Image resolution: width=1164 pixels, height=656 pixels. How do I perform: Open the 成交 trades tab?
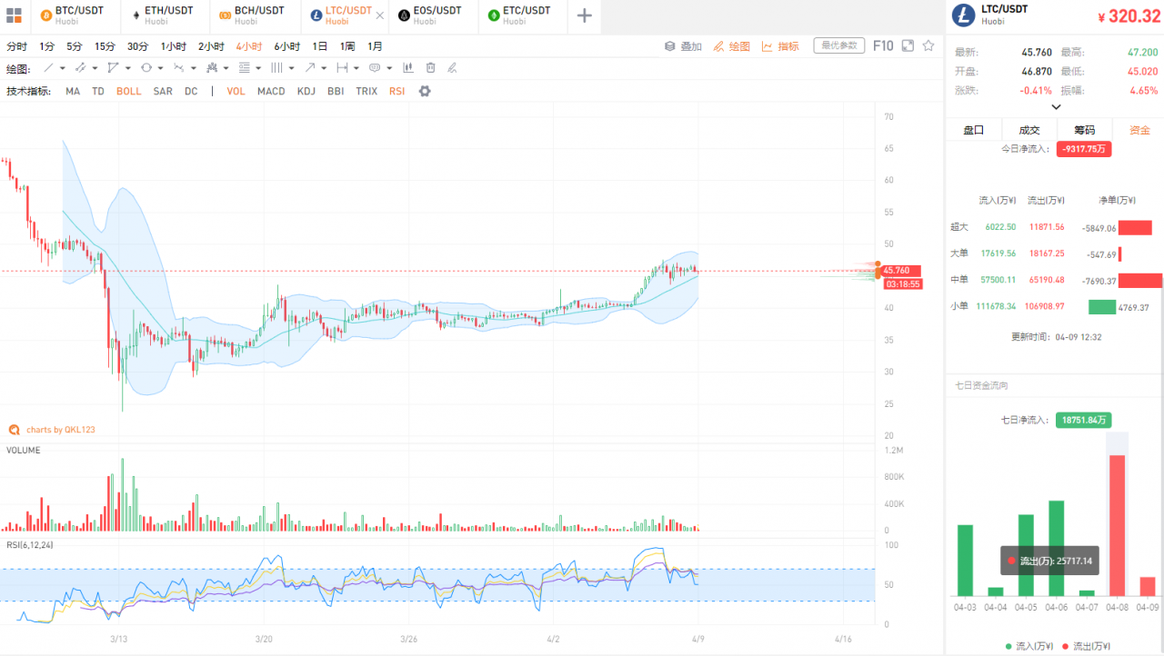click(x=1029, y=130)
